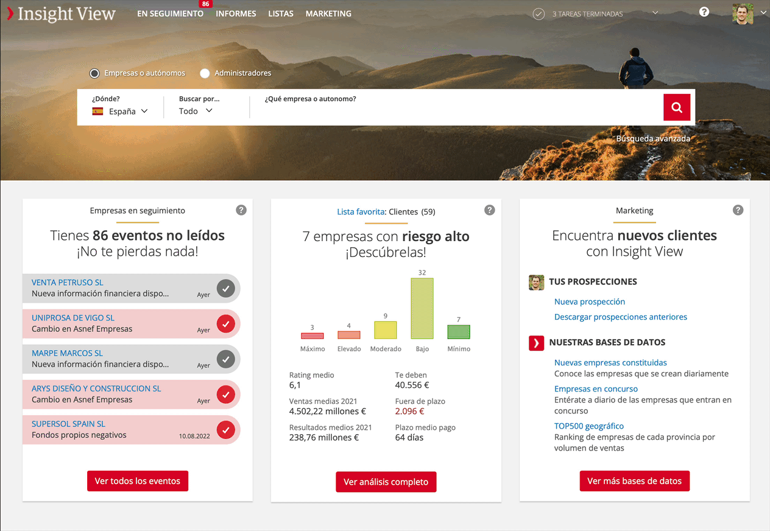
Task: Open the Listas menu
Action: (x=281, y=13)
